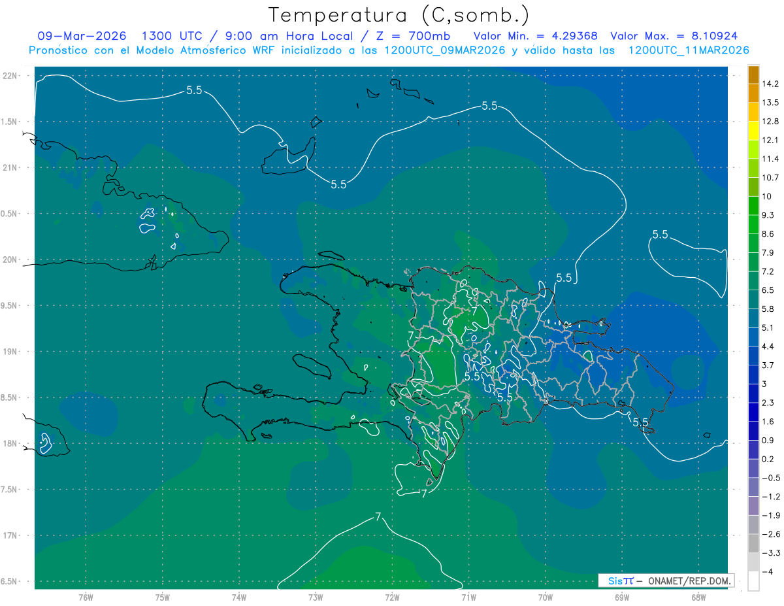Viewport: 784px width, 606px height.
Task: Click the 76W longitude axis label
Action: pyautogui.click(x=86, y=597)
